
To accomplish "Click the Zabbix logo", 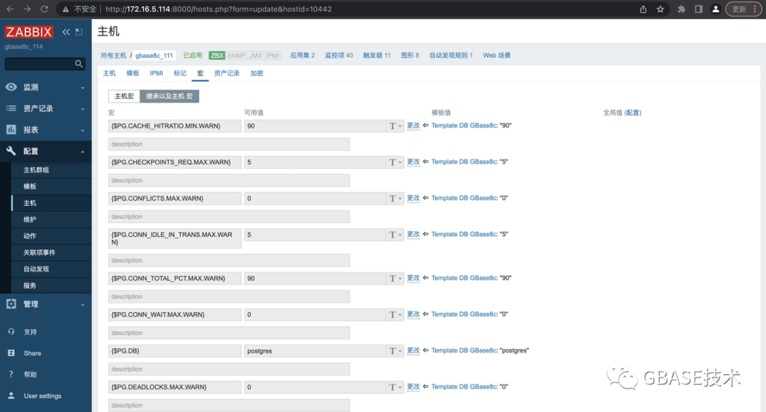I will pyautogui.click(x=29, y=32).
